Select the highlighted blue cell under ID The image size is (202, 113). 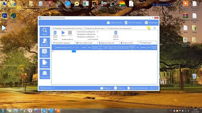[74, 51]
